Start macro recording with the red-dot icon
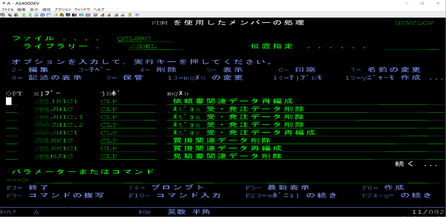The image size is (446, 217). [103, 15]
